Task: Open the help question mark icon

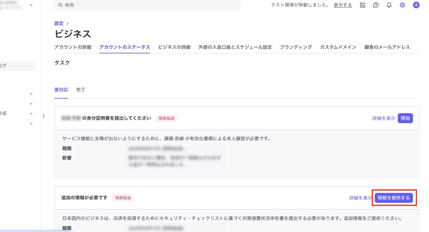Action: click(x=376, y=5)
